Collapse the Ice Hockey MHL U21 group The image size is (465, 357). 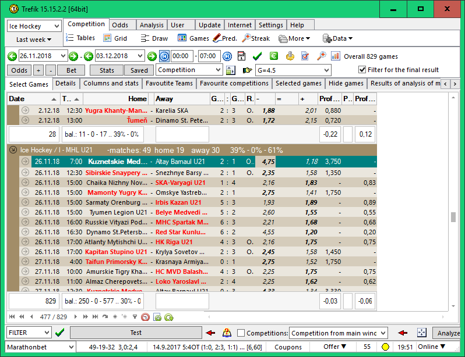[13, 150]
